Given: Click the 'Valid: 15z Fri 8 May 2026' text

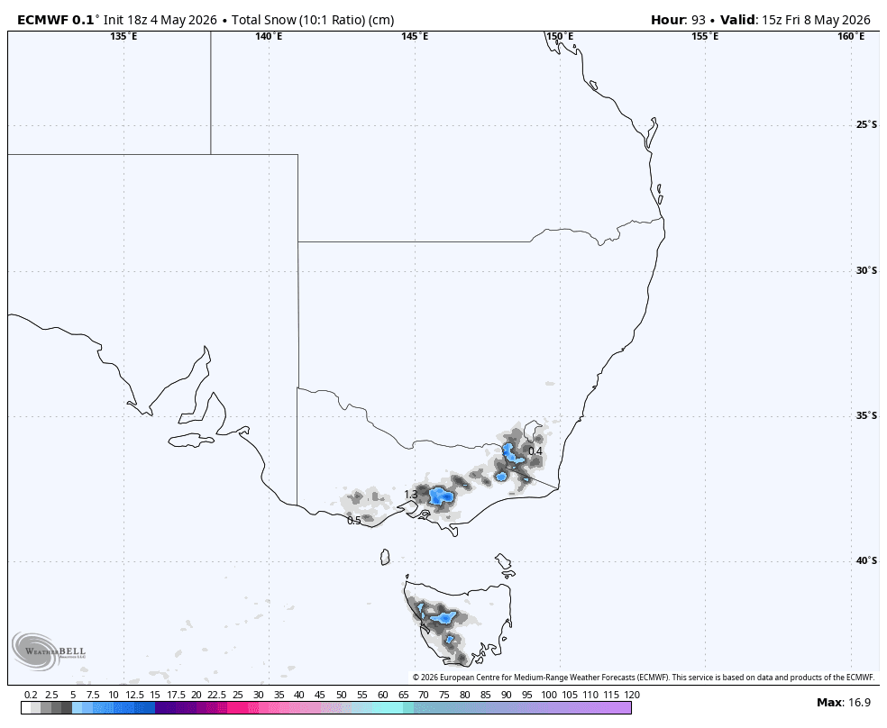Looking at the screenshot, I should click(795, 20).
